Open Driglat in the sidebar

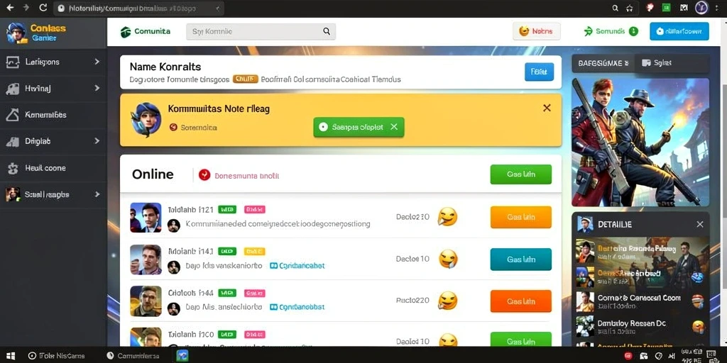click(53, 141)
